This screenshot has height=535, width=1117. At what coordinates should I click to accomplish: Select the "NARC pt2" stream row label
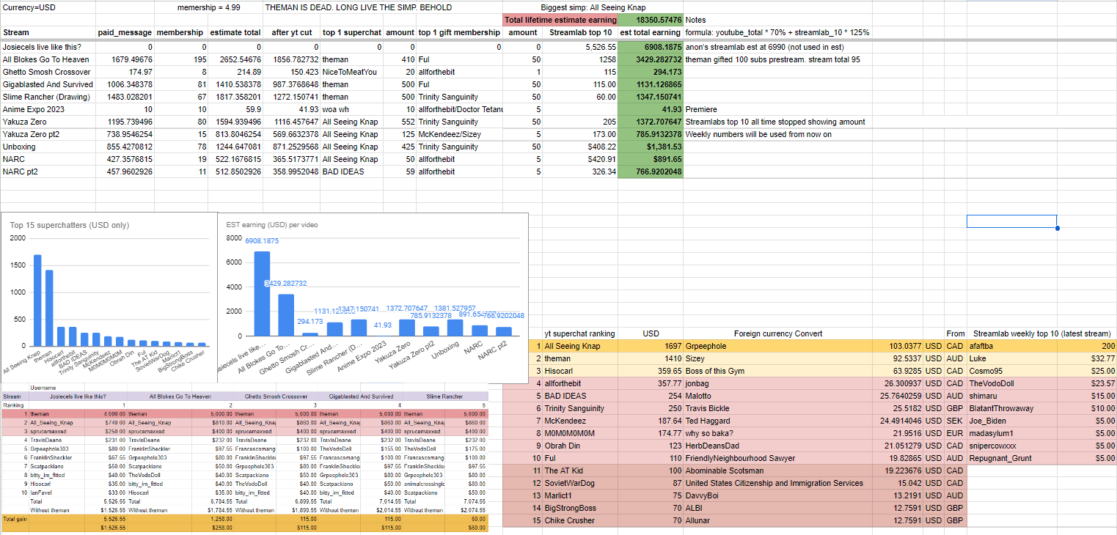point(48,171)
